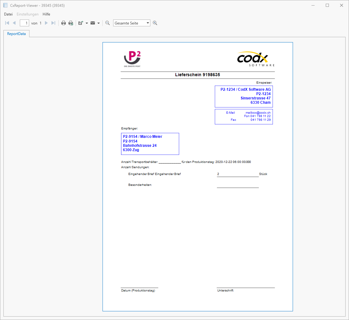The image size is (349, 320).
Task: Click the Einstellungen menu entry
Action: point(28,14)
